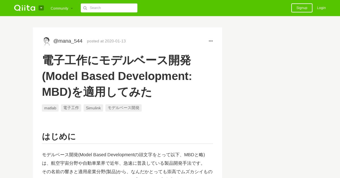Click the article title heading
The height and width of the screenshot is (178, 340).
click(117, 76)
